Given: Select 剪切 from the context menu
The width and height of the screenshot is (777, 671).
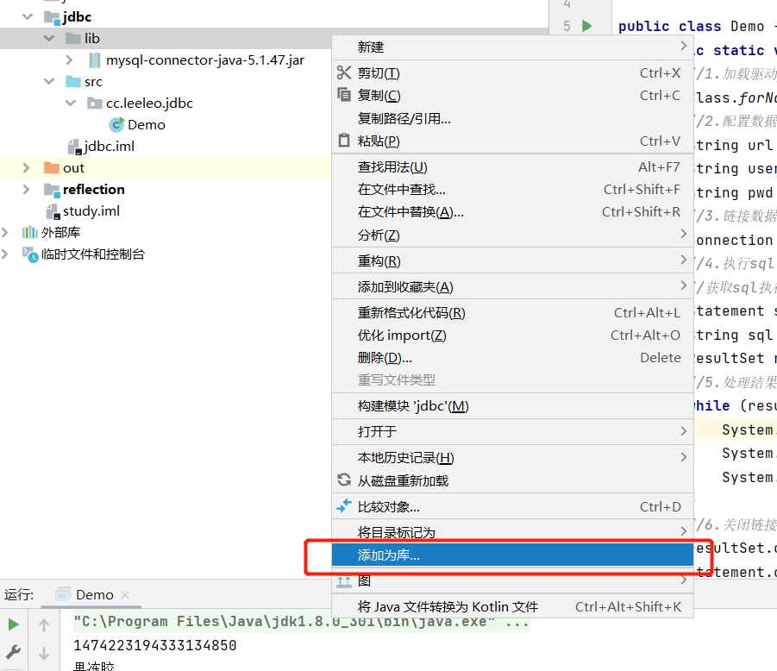Looking at the screenshot, I should (379, 73).
